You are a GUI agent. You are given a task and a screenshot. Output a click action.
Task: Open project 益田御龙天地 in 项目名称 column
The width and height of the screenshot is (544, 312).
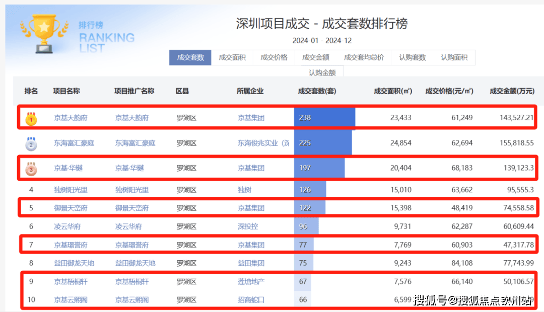pyautogui.click(x=74, y=263)
